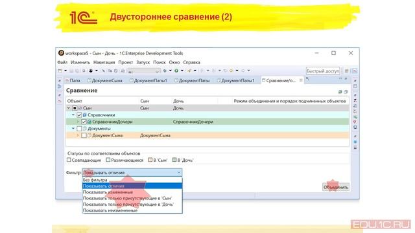Viewport: 415px width, 233px height.
Task: Click the green Run launch toolbar icon
Action: pyautogui.click(x=176, y=71)
